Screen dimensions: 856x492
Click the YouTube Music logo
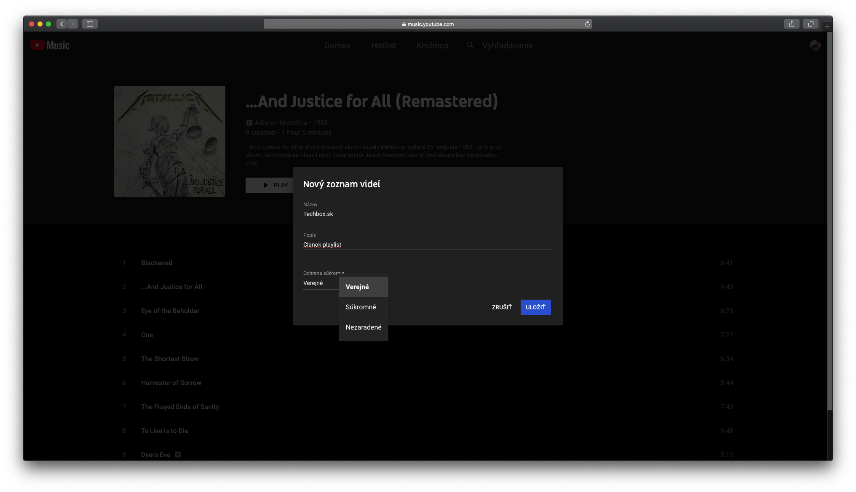click(x=50, y=45)
